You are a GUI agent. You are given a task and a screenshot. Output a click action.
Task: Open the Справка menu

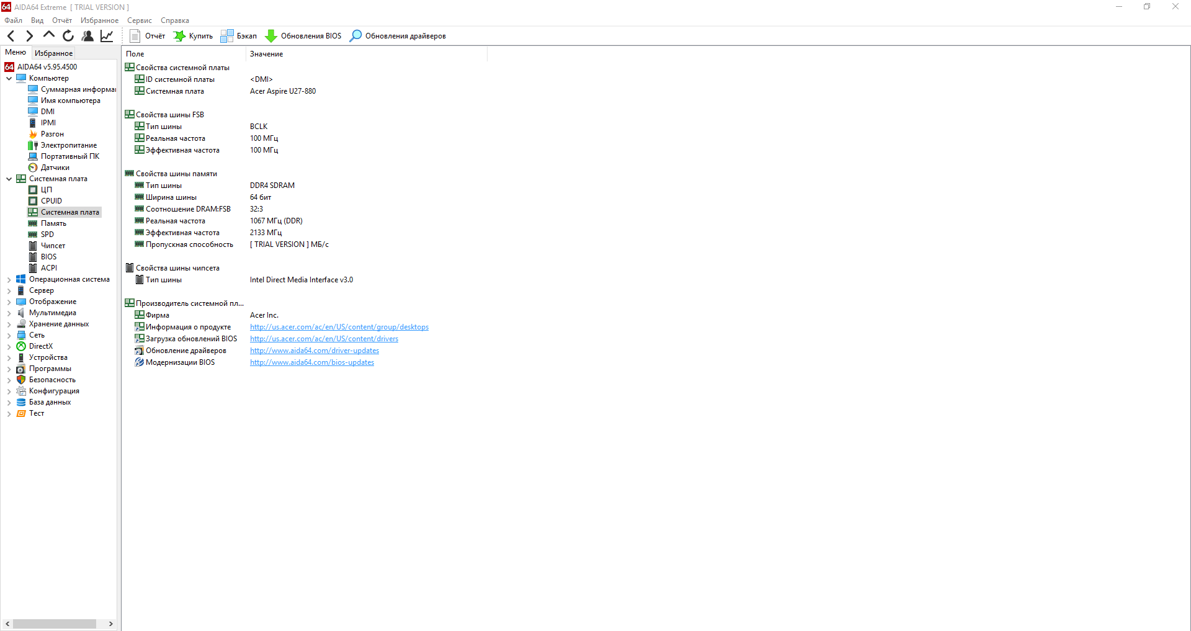(175, 20)
